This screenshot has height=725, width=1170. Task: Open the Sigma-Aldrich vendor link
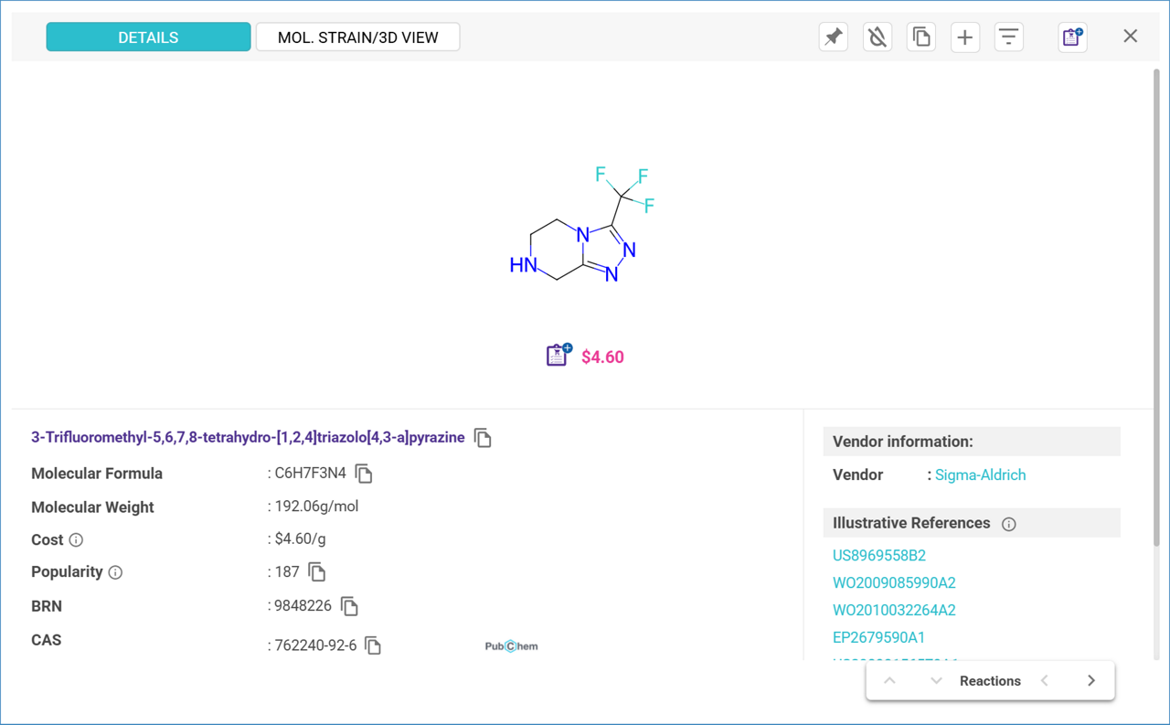980,475
